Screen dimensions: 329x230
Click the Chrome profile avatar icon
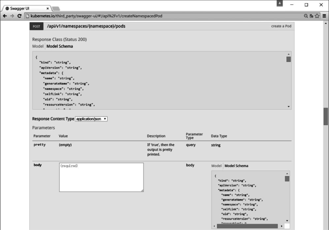click(280, 3)
